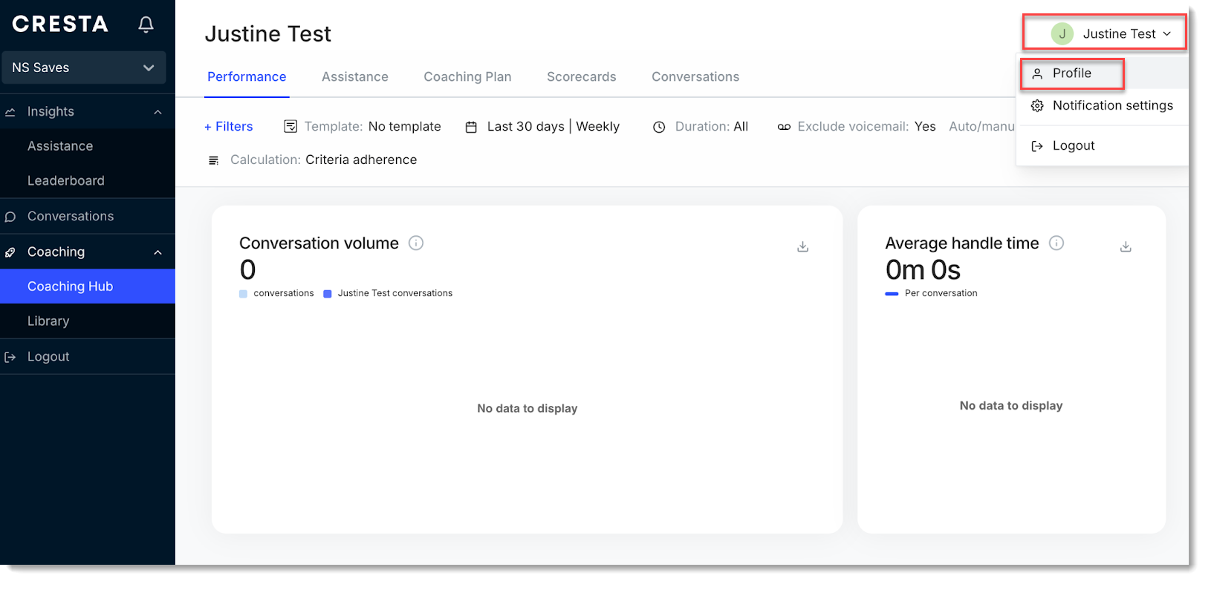Switch to the Conversations tab
This screenshot has width=1214, height=590.
coord(695,76)
